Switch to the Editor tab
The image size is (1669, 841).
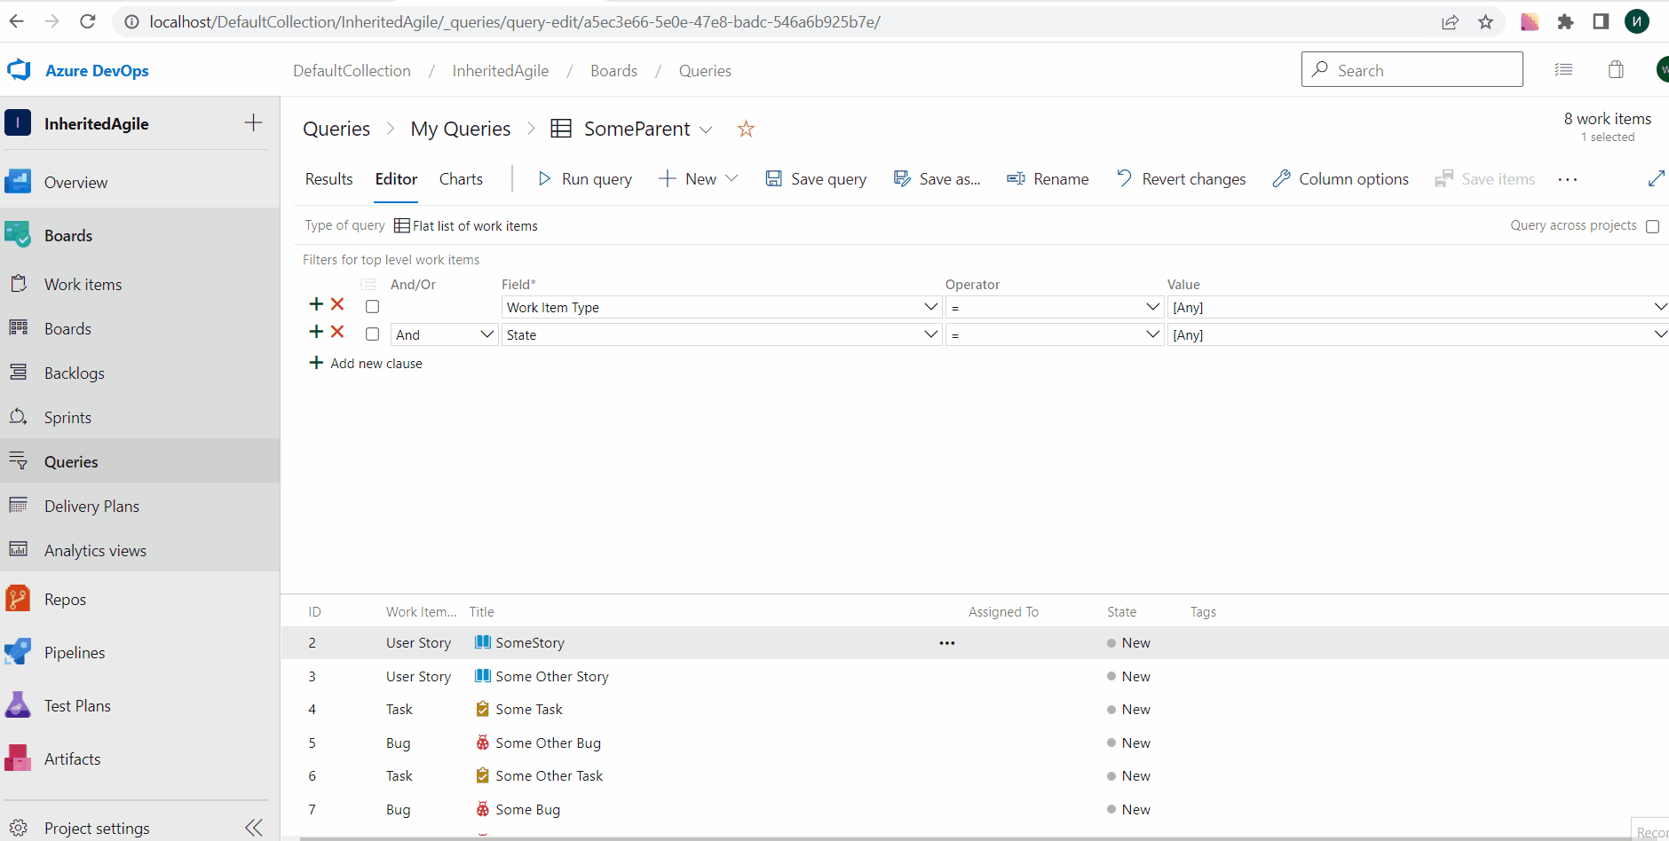(396, 179)
